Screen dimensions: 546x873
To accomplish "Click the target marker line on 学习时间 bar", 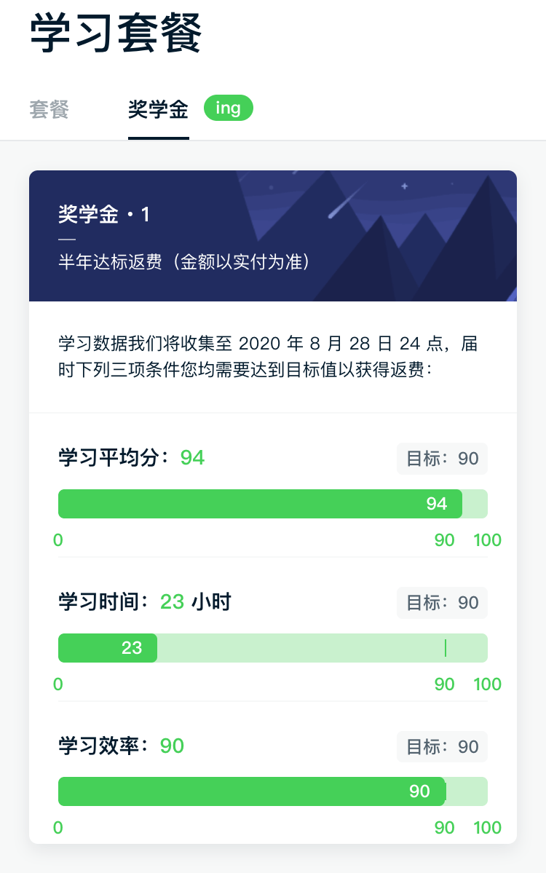I will pos(446,647).
